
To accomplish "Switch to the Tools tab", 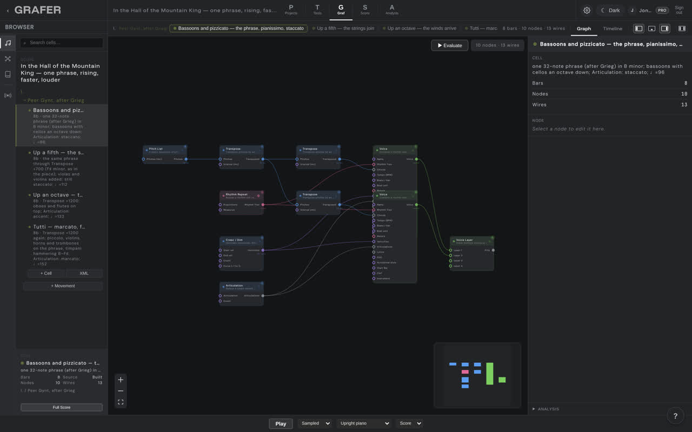I will [317, 10].
